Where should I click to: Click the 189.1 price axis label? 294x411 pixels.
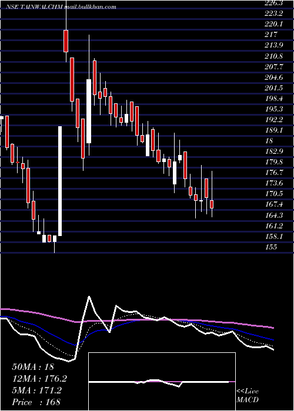[x=273, y=130]
